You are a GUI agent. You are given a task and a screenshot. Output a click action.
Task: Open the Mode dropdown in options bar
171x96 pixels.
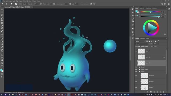coord(25,4)
